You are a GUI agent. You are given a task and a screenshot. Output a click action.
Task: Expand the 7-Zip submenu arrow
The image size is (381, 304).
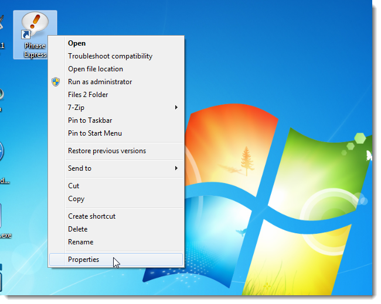tap(176, 108)
